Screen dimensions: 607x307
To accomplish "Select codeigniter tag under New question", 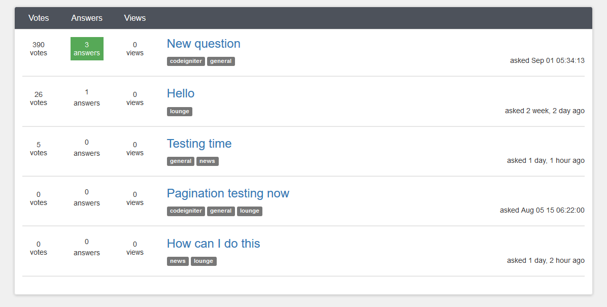I will (x=186, y=61).
